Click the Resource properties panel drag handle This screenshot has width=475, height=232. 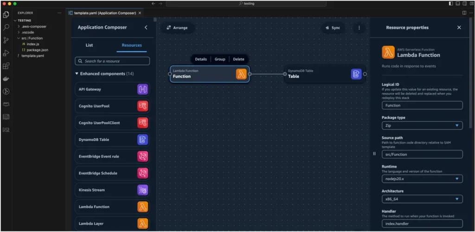click(x=374, y=154)
